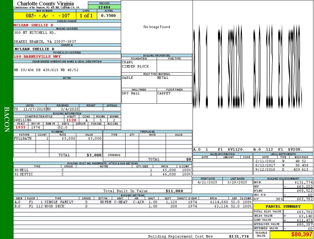Click legal instrument book/page 439 615

coord(301,169)
